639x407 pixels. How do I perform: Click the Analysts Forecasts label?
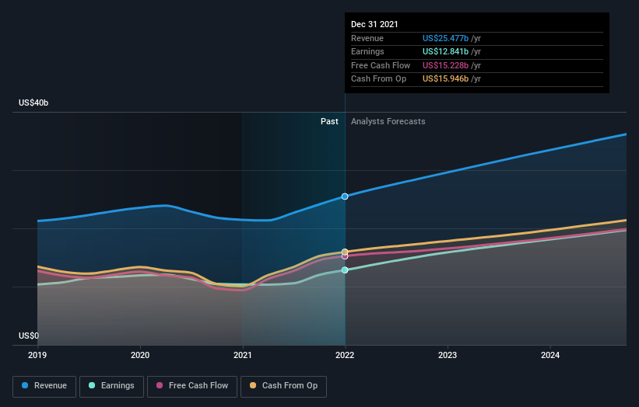coord(388,121)
